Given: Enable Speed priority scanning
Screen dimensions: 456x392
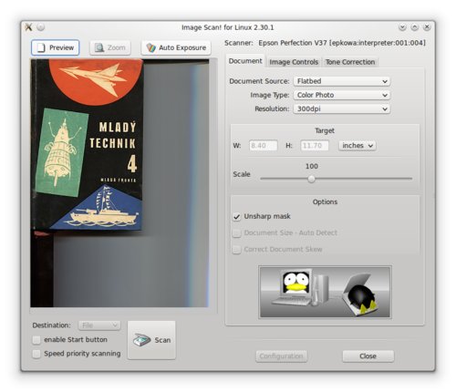Looking at the screenshot, I should (36, 354).
